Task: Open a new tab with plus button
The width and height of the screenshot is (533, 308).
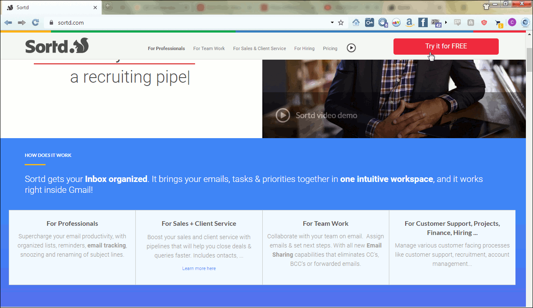Action: pos(108,6)
